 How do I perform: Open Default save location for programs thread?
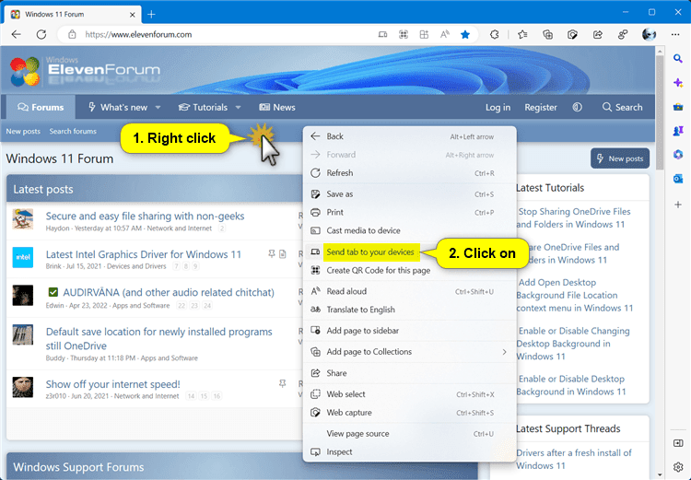click(159, 338)
